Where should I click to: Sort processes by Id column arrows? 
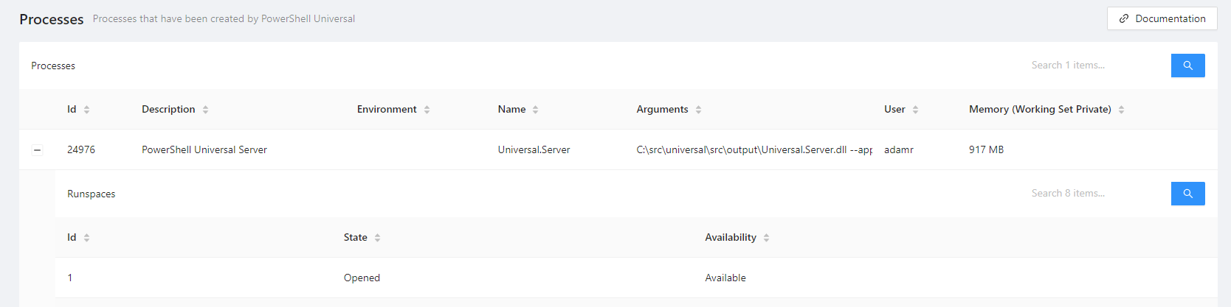[x=86, y=110]
